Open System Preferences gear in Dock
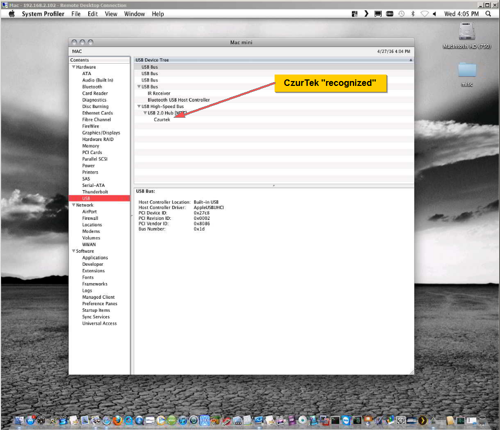Viewport: 500px width, 430px height. (401, 420)
